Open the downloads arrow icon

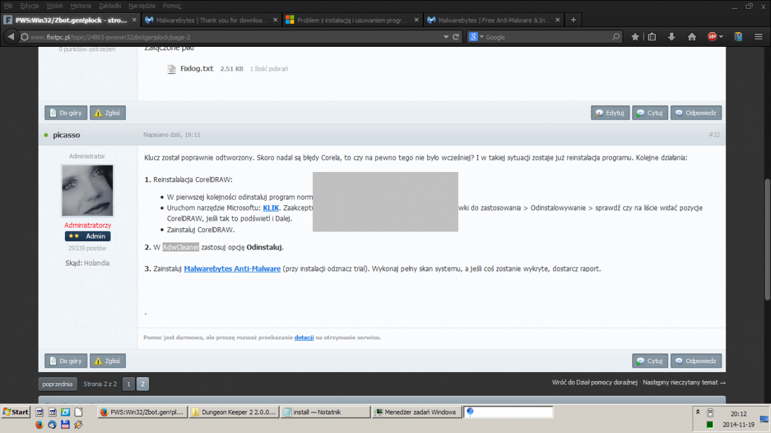(671, 37)
